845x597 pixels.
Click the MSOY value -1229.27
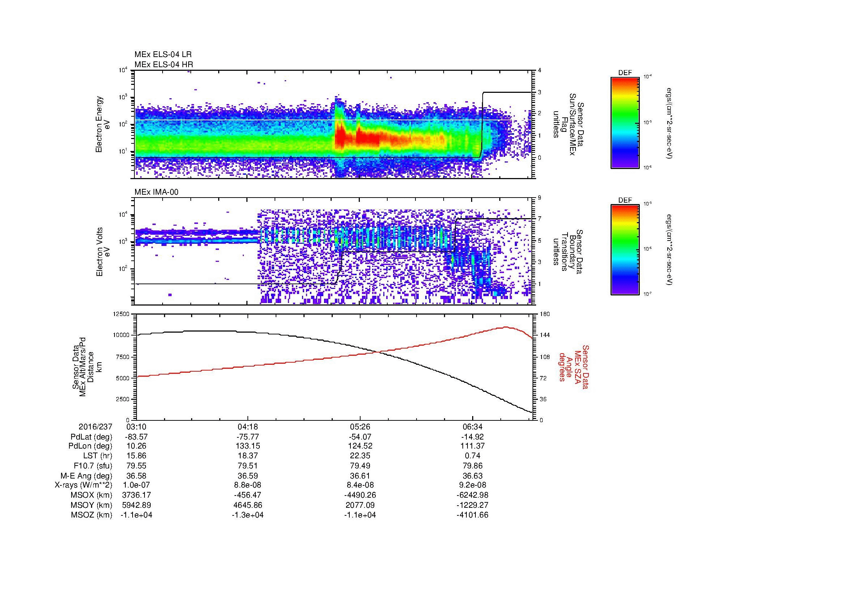[473, 505]
